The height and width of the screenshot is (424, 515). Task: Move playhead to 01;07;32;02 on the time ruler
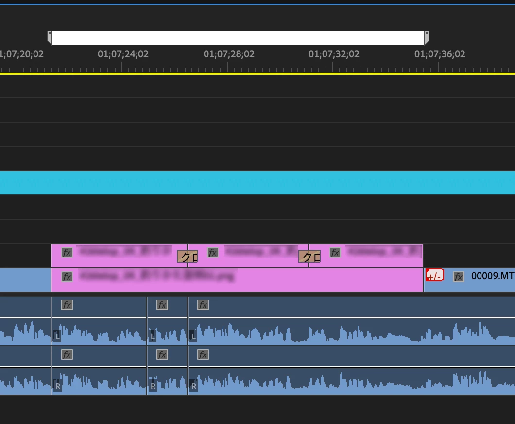point(334,54)
